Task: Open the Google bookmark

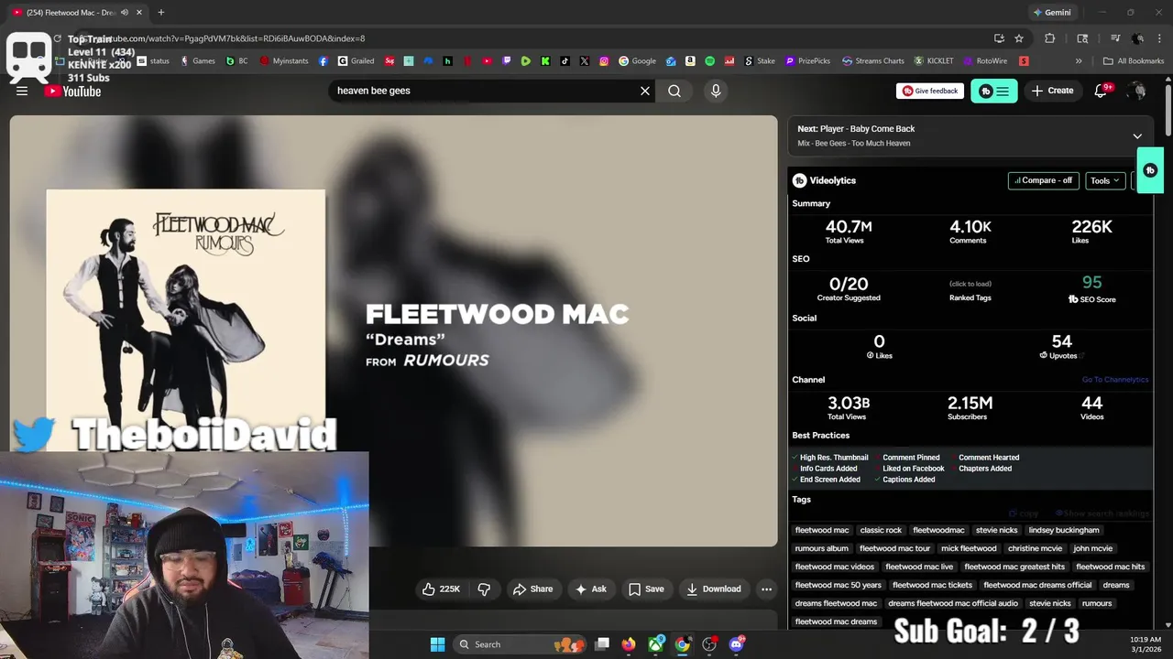Action: 638,61
